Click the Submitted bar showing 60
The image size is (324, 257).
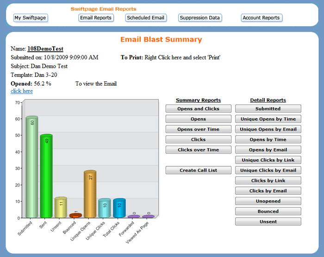point(31,167)
